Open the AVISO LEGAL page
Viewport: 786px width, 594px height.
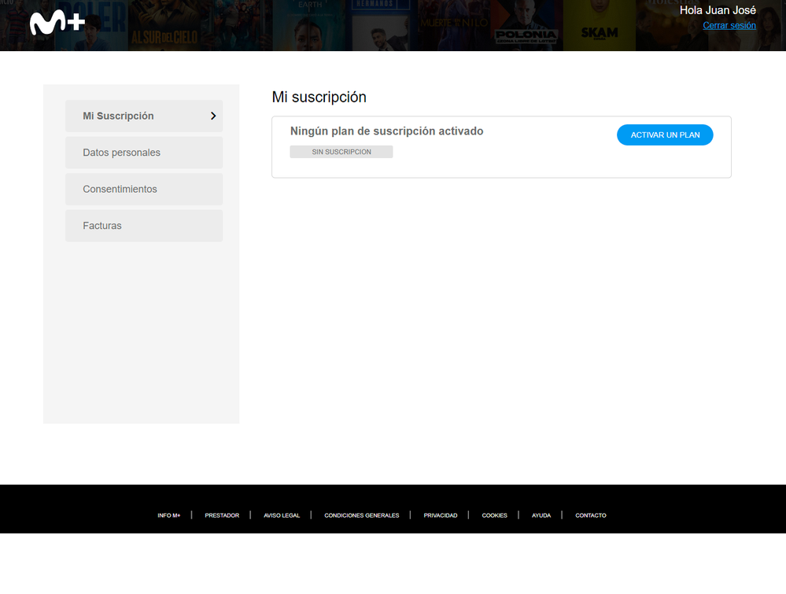(282, 515)
